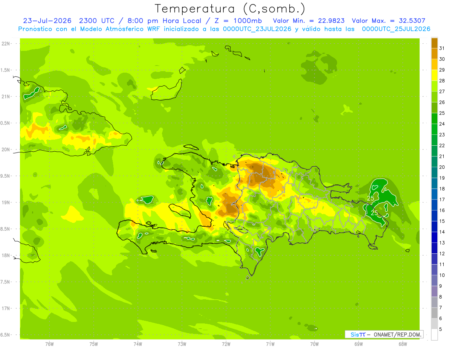This screenshot has width=452, height=349.
Task: Click the '69W' longitude label
Action: (x=358, y=344)
